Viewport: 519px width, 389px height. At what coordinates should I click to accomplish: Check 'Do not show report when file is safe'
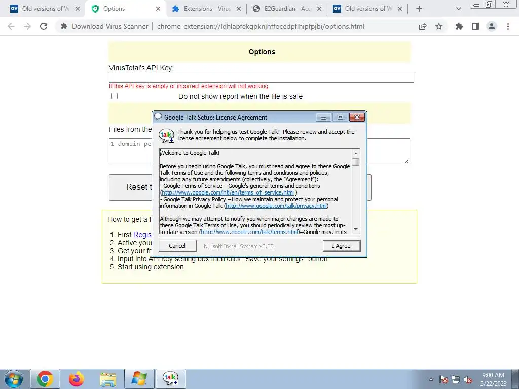tap(114, 96)
